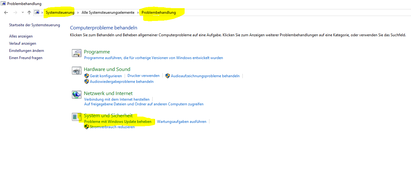Click shield icon beside Stromverbrauch reduzieren
The width and height of the screenshot is (411, 196).
click(87, 127)
